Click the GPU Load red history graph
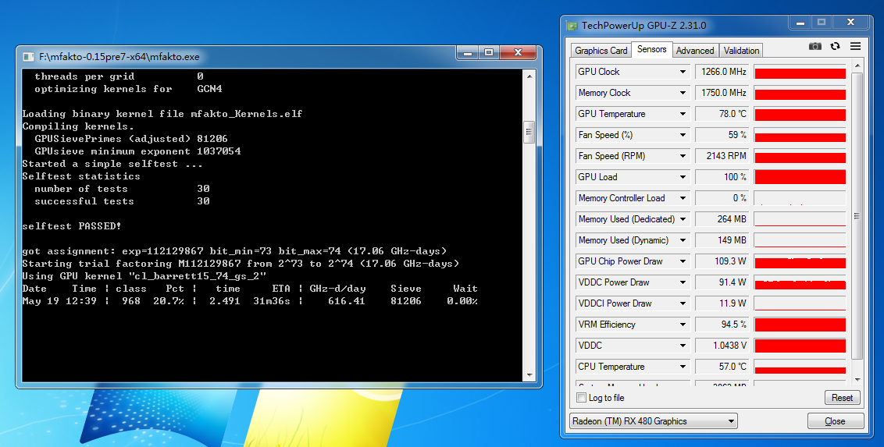Viewport: 884px width, 447px height. pyautogui.click(x=800, y=177)
